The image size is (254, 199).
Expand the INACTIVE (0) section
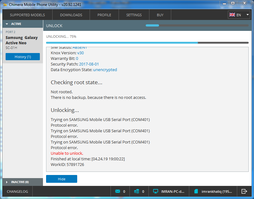(x=7, y=182)
